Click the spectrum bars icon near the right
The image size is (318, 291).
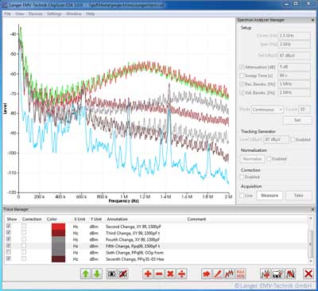pyautogui.click(x=266, y=274)
